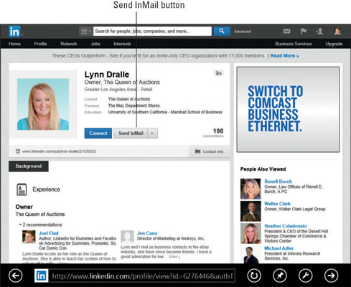The height and width of the screenshot is (287, 351).
Task: Open the search category menu icon
Action: pyautogui.click(x=85, y=32)
